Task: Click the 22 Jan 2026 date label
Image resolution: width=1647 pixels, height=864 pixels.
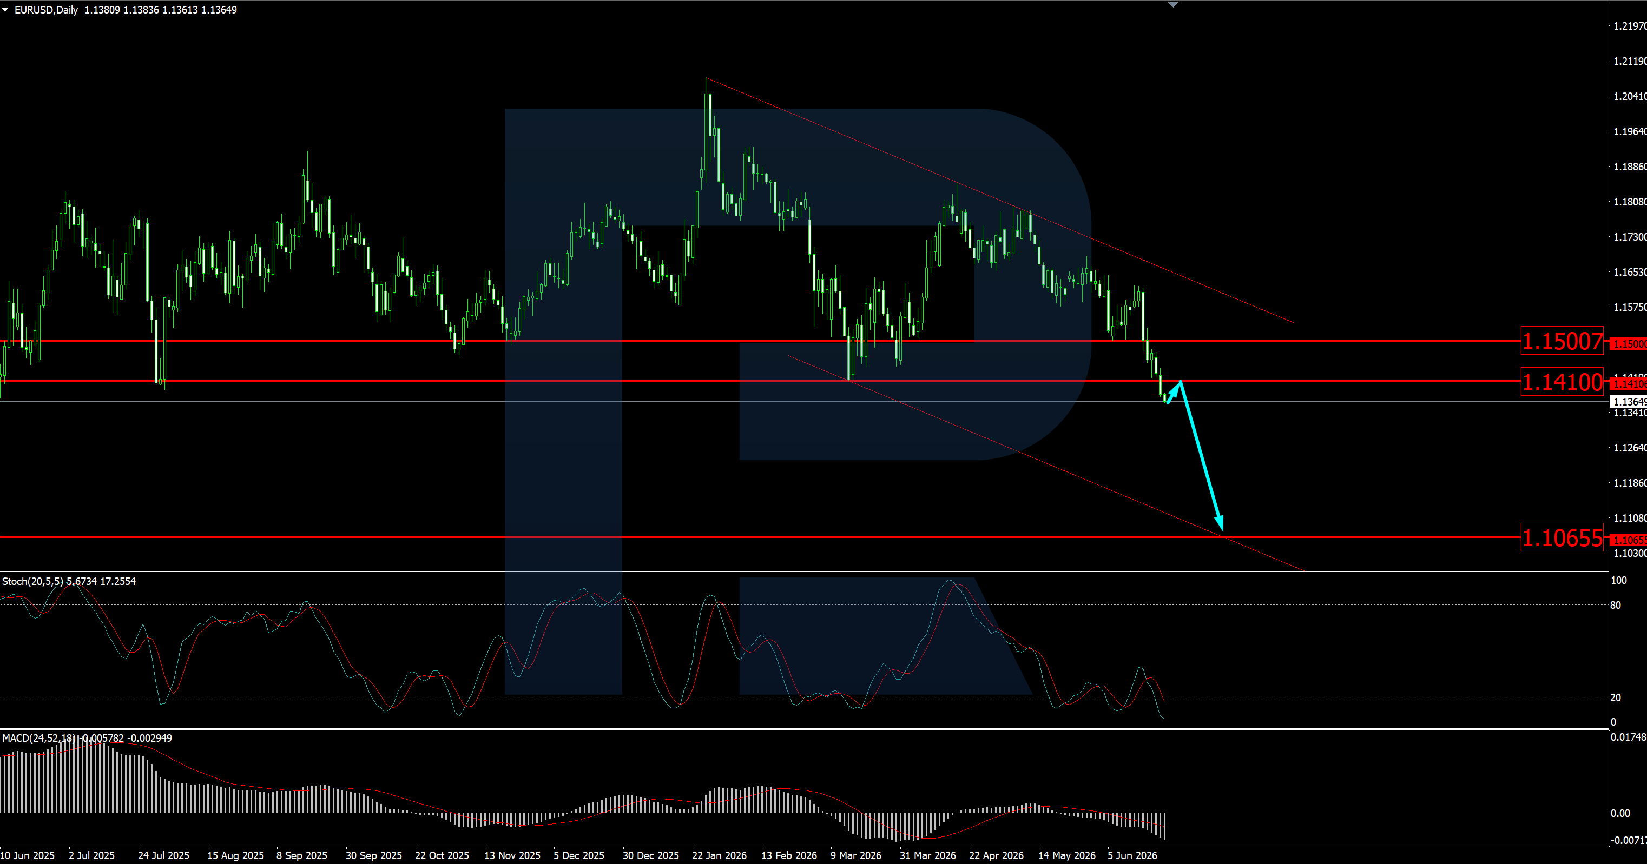Action: 719,856
